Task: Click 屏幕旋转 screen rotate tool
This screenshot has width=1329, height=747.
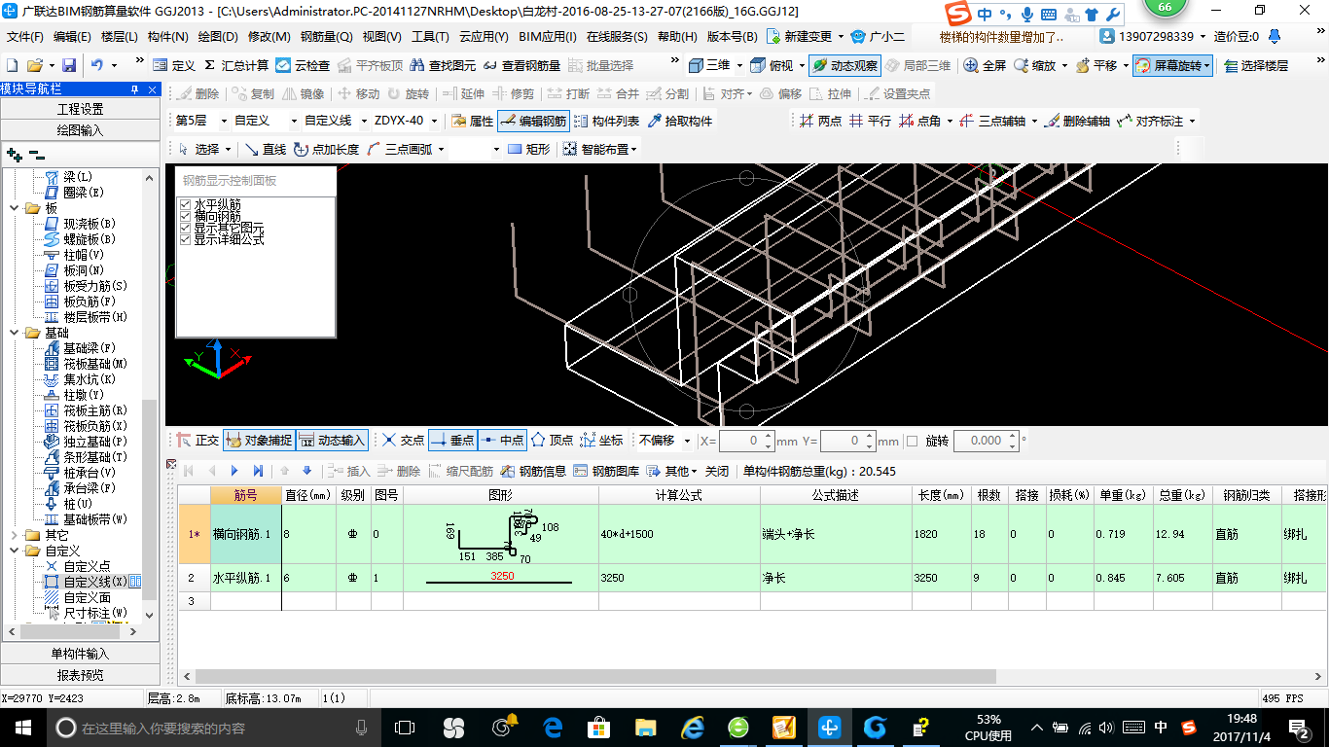Action: [1170, 65]
